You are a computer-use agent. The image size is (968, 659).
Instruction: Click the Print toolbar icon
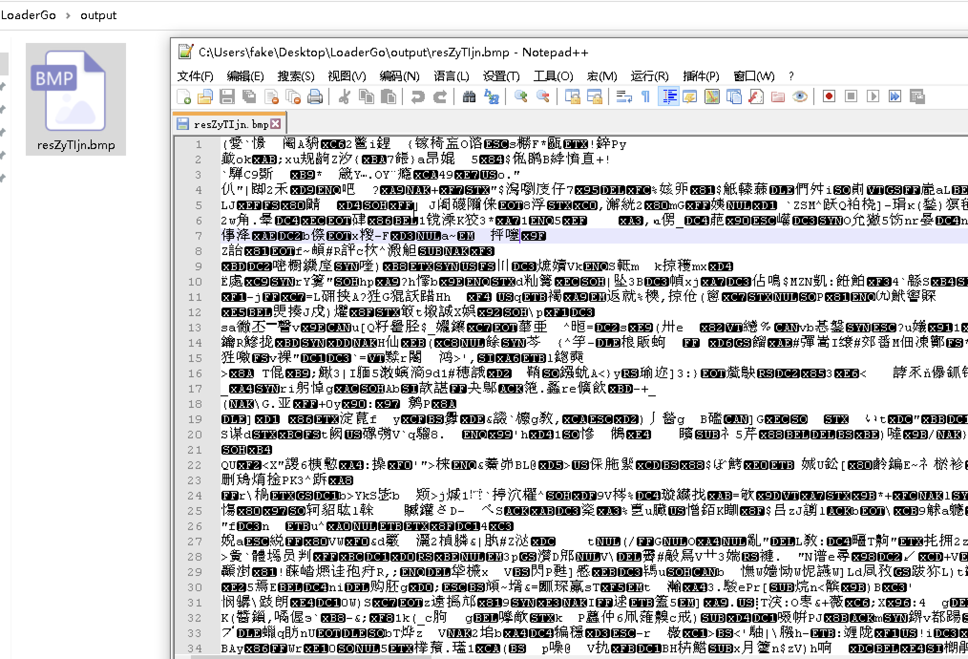pyautogui.click(x=315, y=97)
